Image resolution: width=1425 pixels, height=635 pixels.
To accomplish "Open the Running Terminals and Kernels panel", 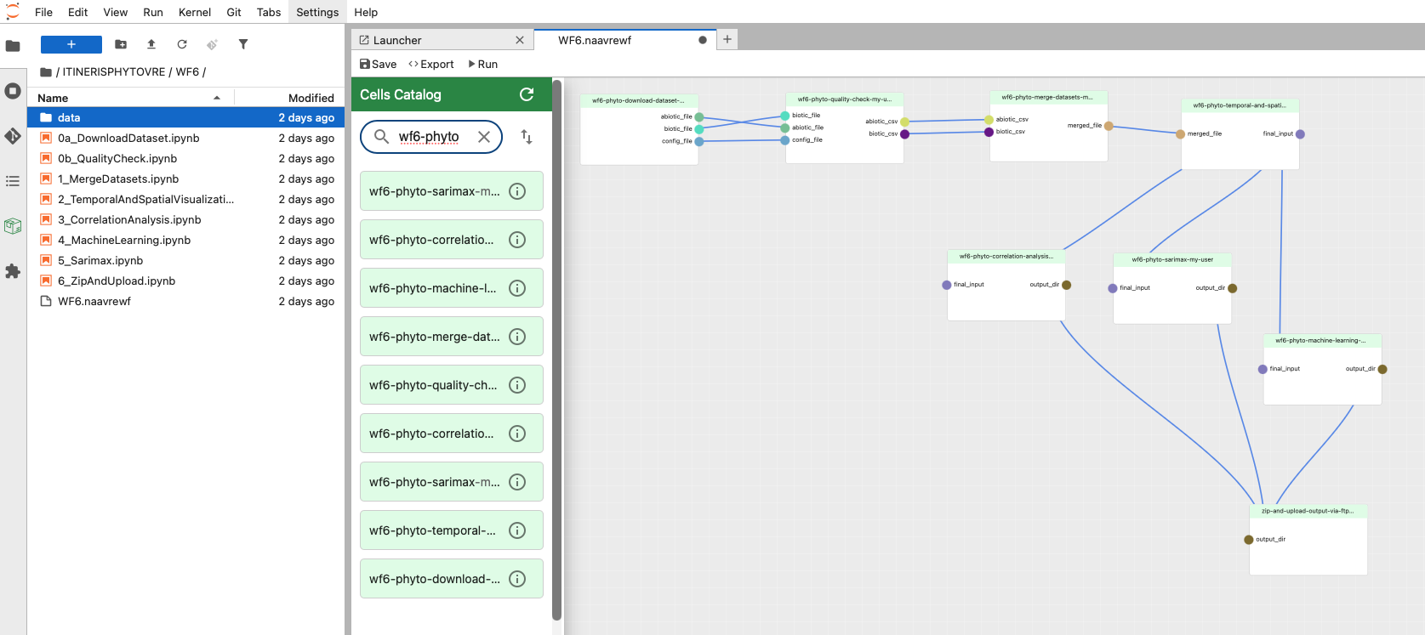I will click(x=13, y=91).
